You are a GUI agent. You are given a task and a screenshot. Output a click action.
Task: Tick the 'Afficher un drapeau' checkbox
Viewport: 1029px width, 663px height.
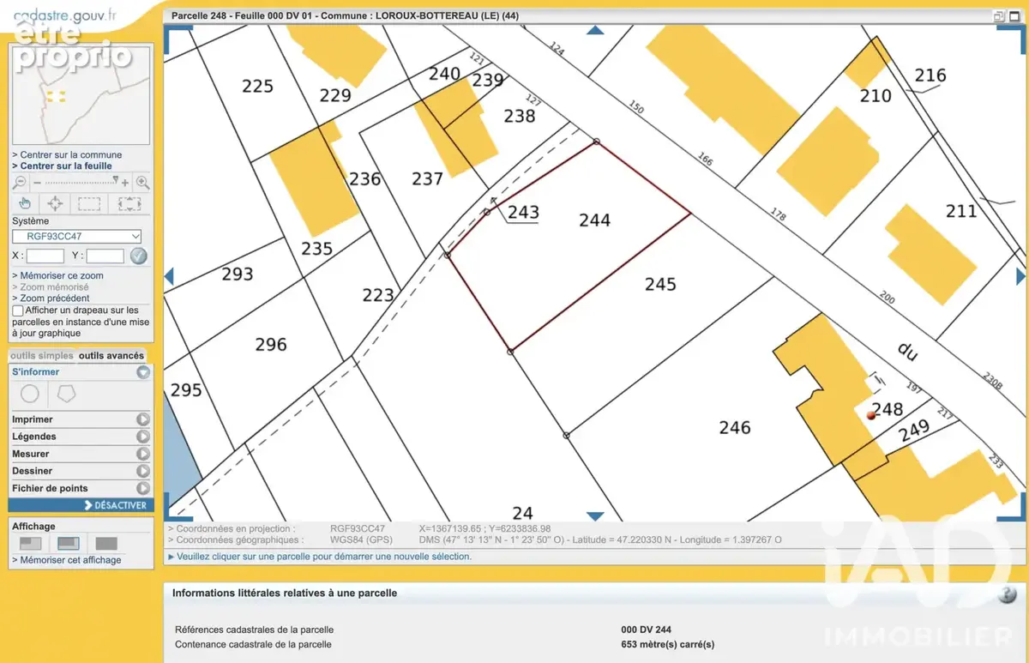point(18,310)
